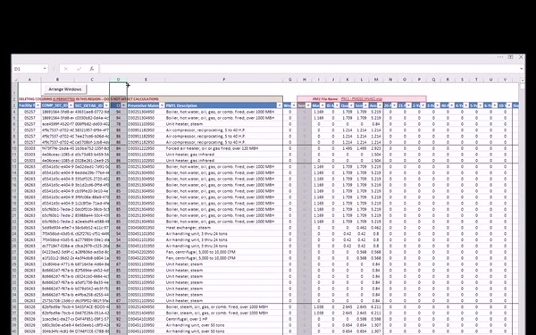
Task: Click 'Unit heater, gas infrared' in row 11
Action: pyautogui.click(x=190, y=155)
